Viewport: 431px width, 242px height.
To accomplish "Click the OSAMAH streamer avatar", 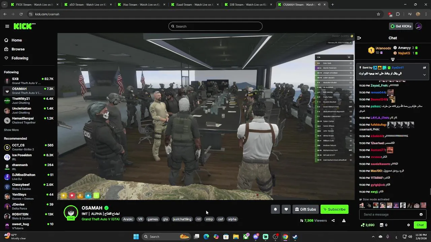I will (71, 213).
